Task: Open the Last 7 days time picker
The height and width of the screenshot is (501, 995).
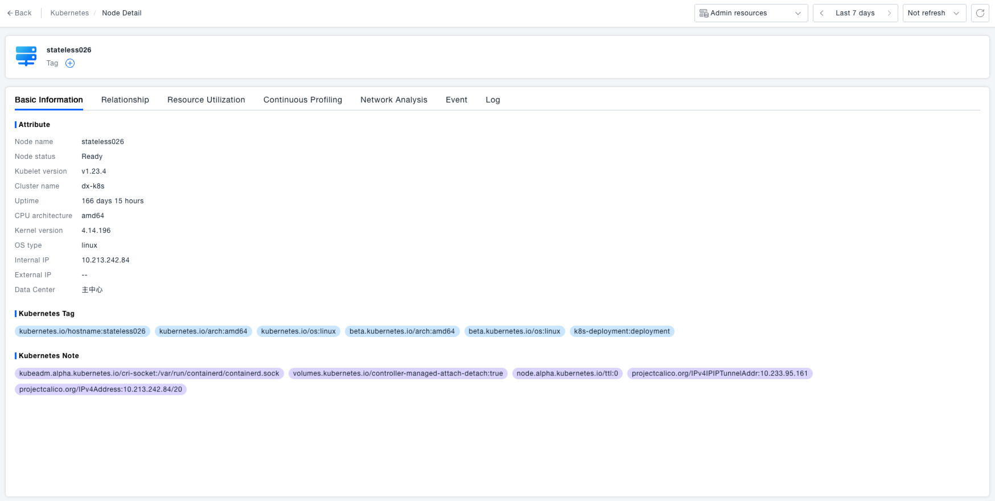Action: [x=855, y=13]
